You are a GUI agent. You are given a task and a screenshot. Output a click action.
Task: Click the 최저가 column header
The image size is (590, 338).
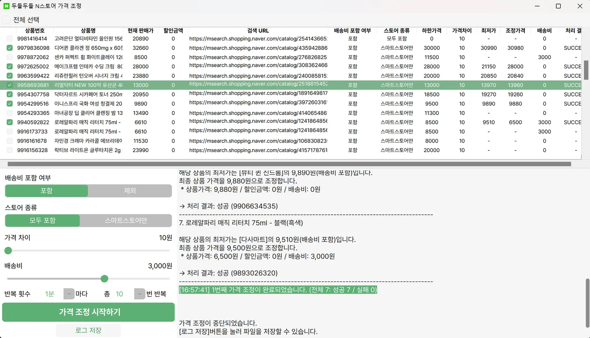[489, 31]
